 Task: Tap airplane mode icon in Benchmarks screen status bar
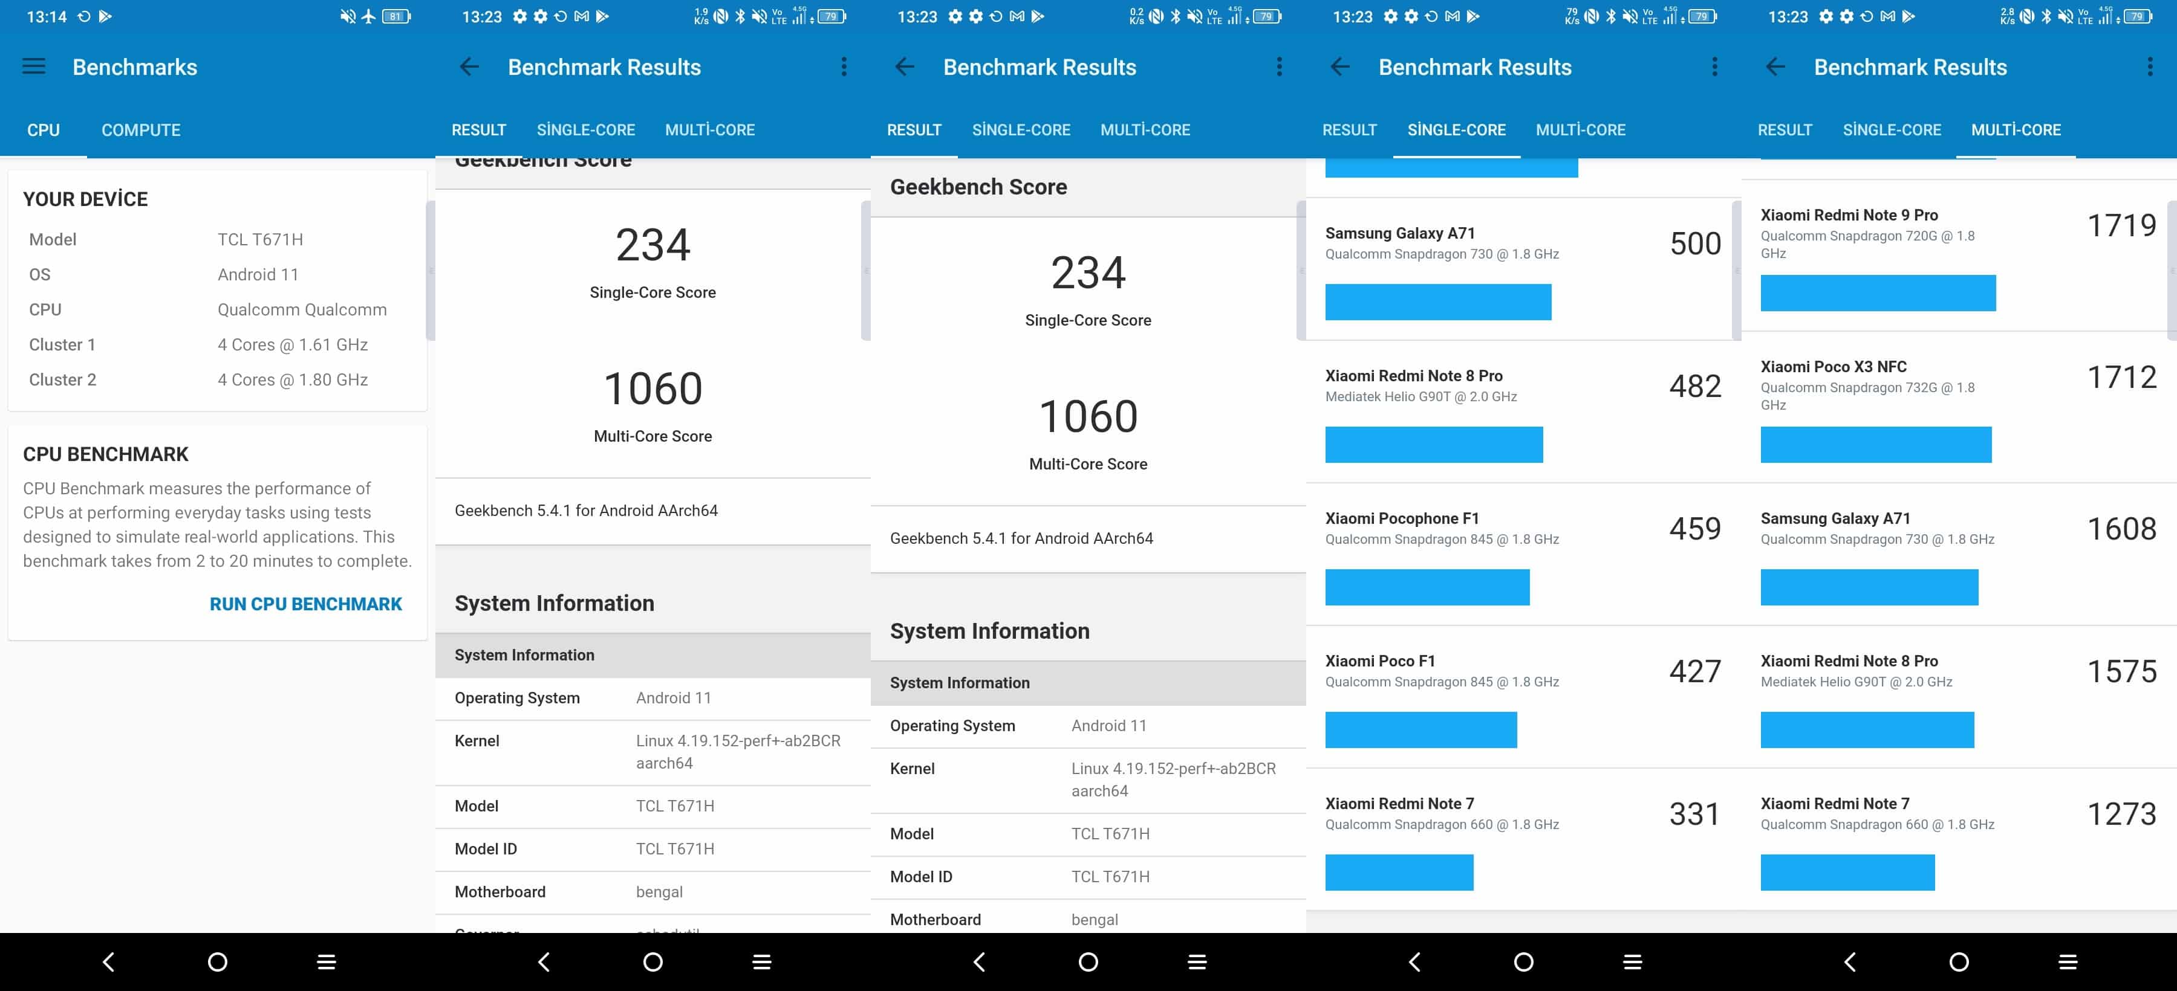[x=368, y=16]
